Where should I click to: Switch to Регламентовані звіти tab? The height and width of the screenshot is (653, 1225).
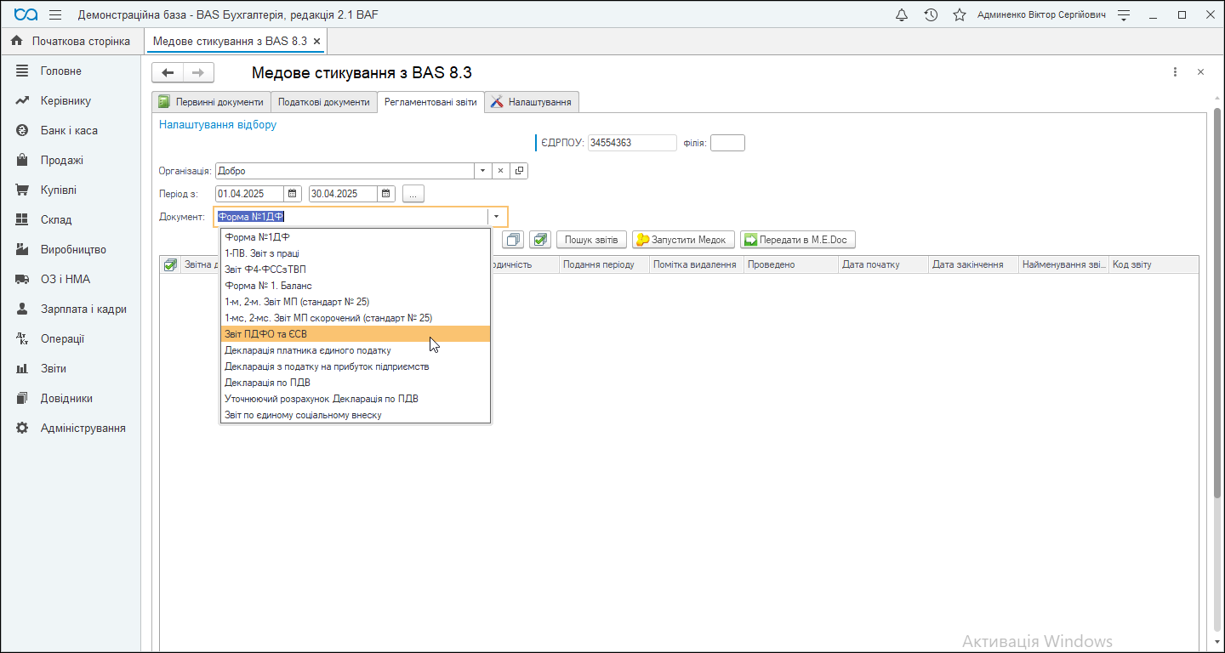point(430,102)
